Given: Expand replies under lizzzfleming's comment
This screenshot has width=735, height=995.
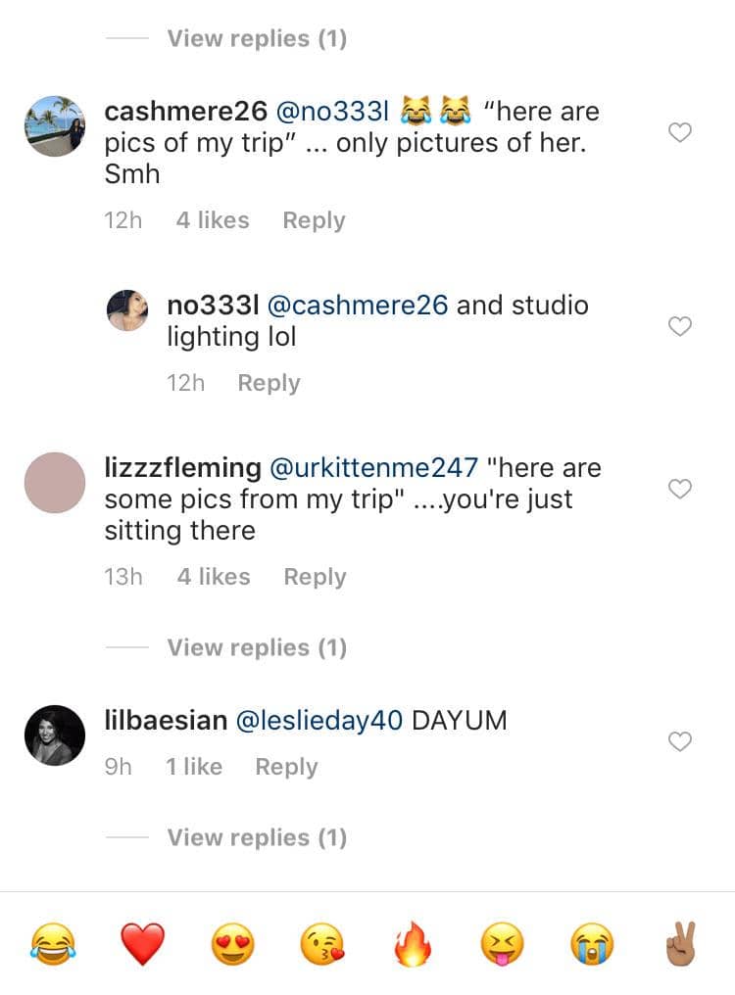Looking at the screenshot, I should tap(257, 647).
